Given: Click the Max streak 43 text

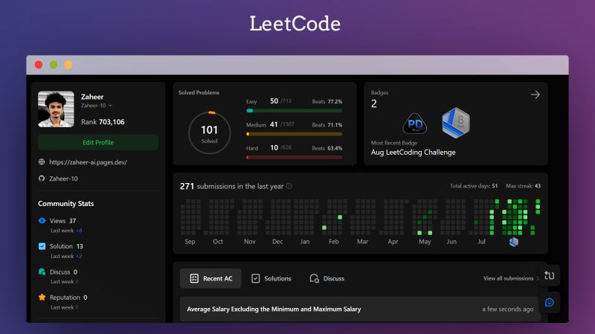Looking at the screenshot, I should [x=524, y=186].
